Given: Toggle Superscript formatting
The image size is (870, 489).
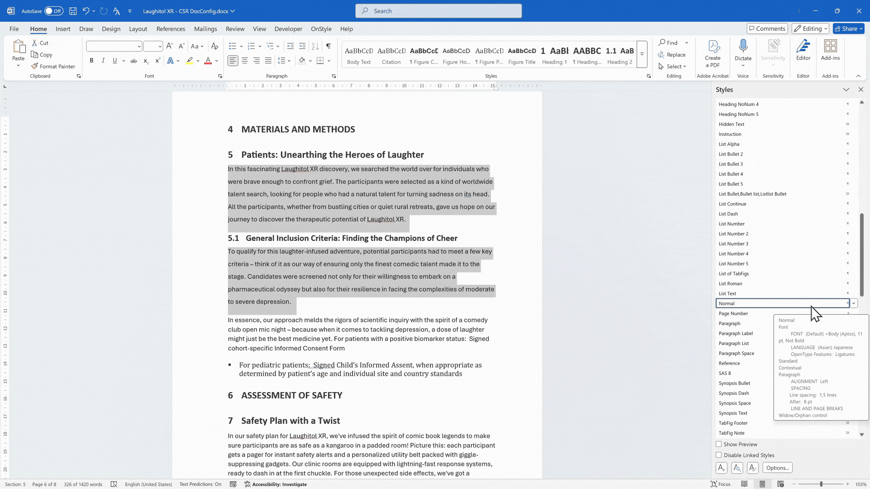Looking at the screenshot, I should point(158,61).
